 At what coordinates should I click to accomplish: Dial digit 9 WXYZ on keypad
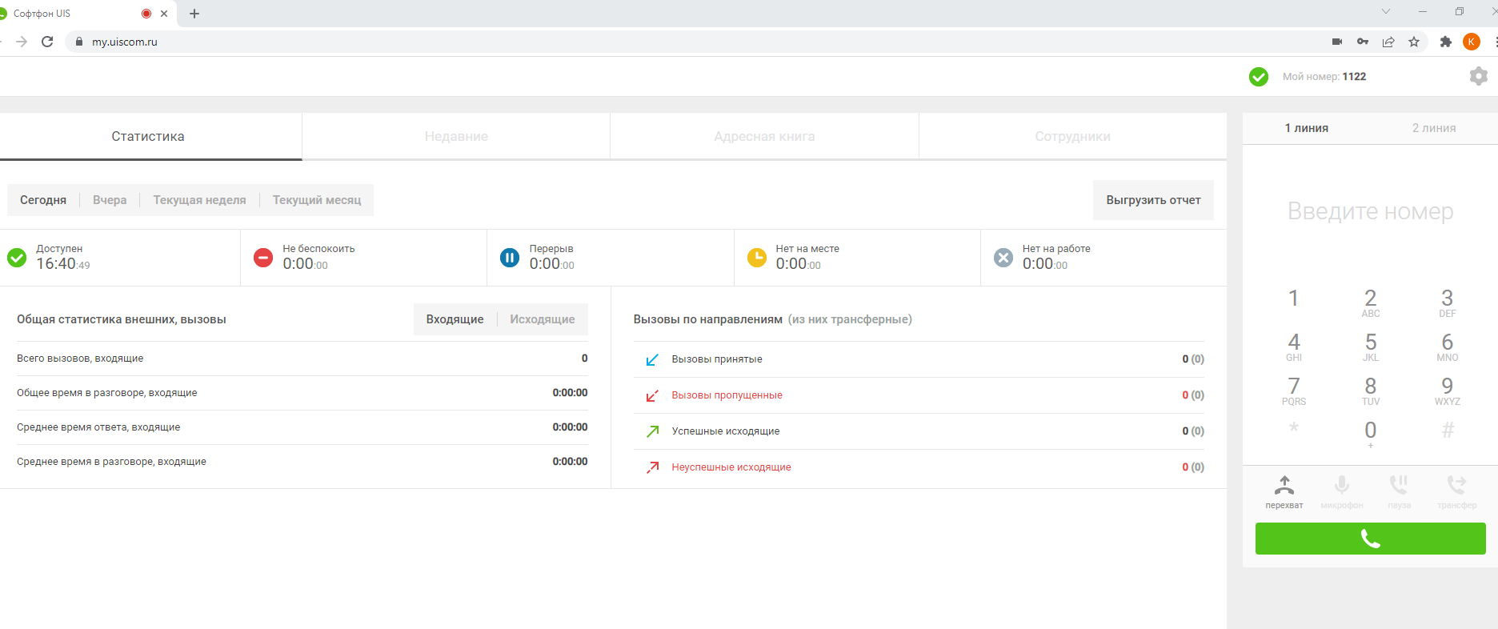click(1447, 391)
